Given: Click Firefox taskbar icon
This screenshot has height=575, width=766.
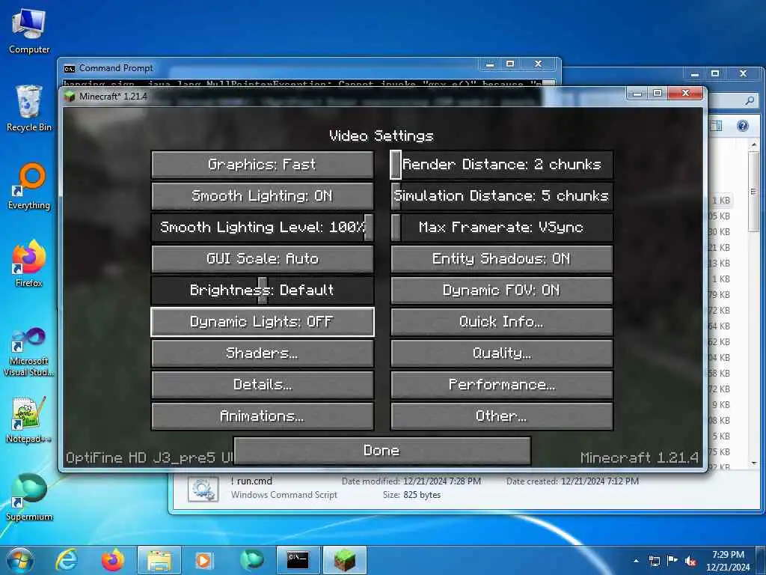Looking at the screenshot, I should coord(112,560).
